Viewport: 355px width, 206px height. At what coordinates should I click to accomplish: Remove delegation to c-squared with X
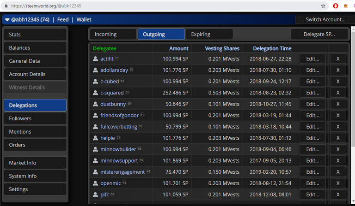[338, 93]
